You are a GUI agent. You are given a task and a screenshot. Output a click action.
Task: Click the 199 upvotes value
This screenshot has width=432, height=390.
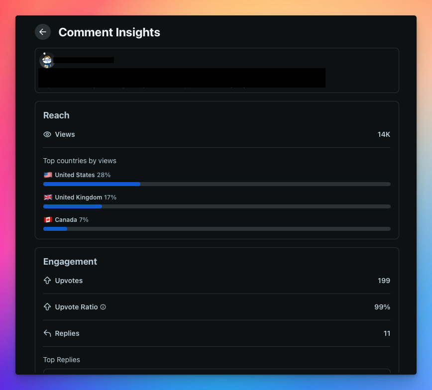point(384,281)
